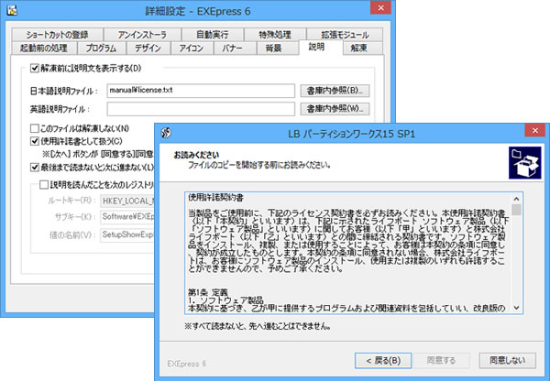This screenshot has height=381, width=550.
Task: Close the LB パーティションワークス15 SP1 window
Action: pyautogui.click(x=535, y=130)
